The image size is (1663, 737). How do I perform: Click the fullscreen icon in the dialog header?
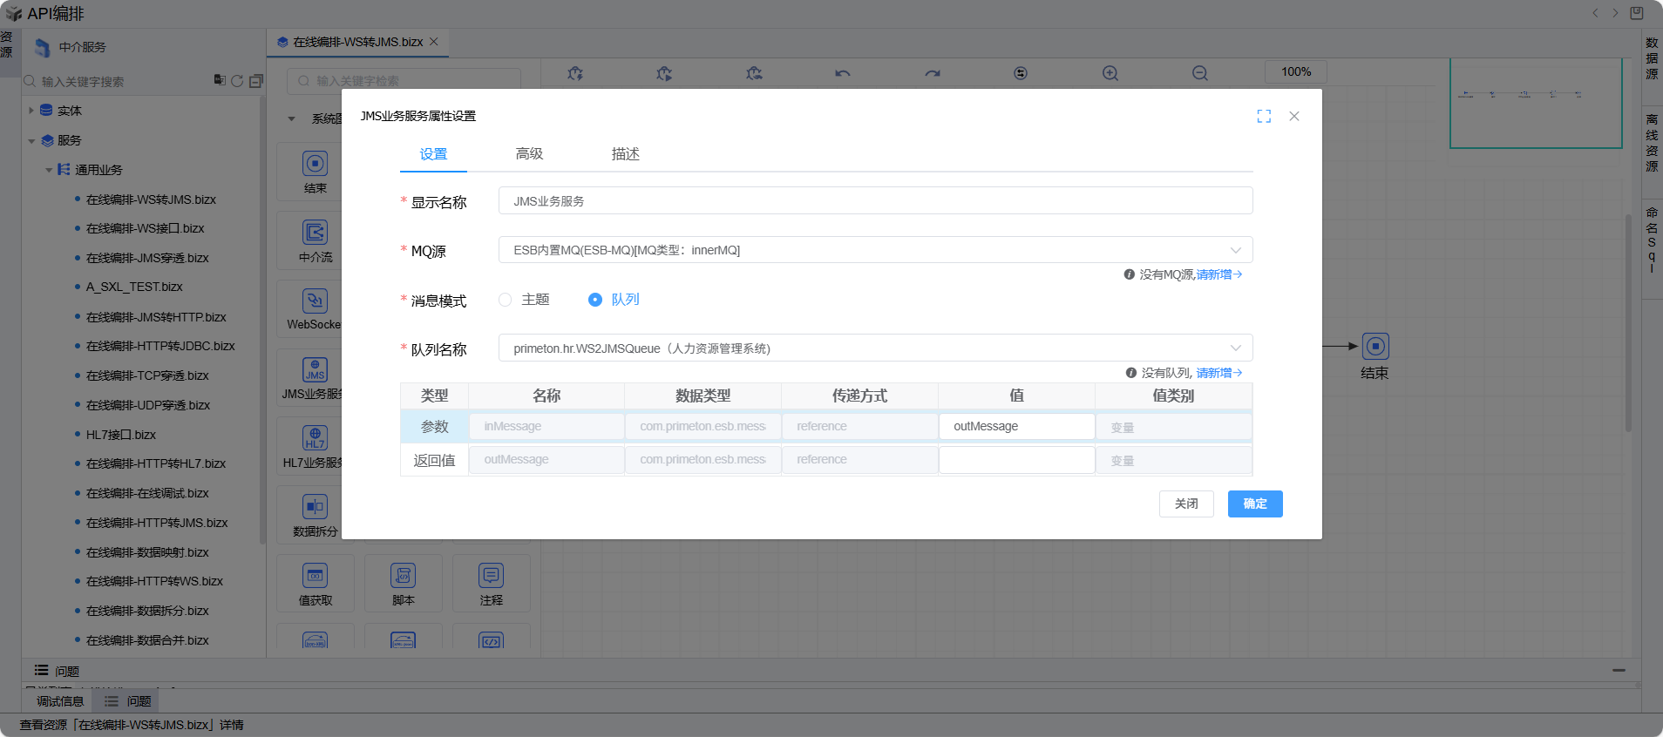pyautogui.click(x=1264, y=117)
